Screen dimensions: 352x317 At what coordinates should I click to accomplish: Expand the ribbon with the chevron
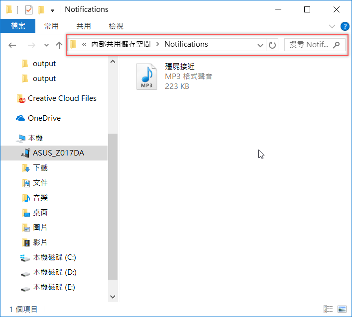pyautogui.click(x=332, y=26)
